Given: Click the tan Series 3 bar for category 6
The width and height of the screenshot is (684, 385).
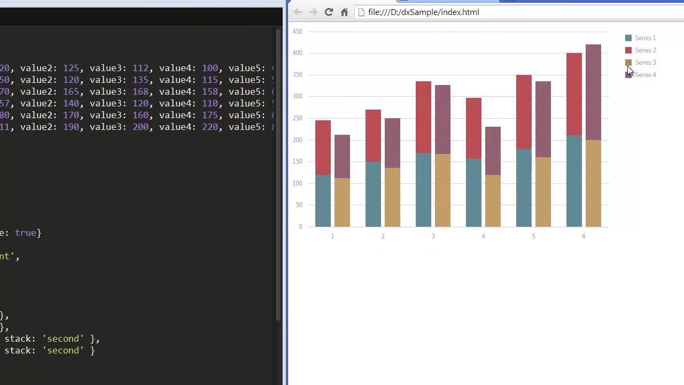Looking at the screenshot, I should coord(593,183).
